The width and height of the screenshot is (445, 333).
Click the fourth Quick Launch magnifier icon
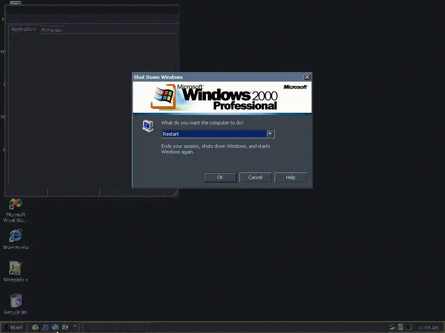coord(65,327)
